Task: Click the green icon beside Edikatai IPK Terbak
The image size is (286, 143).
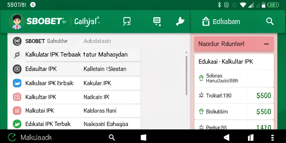Action: (17, 124)
